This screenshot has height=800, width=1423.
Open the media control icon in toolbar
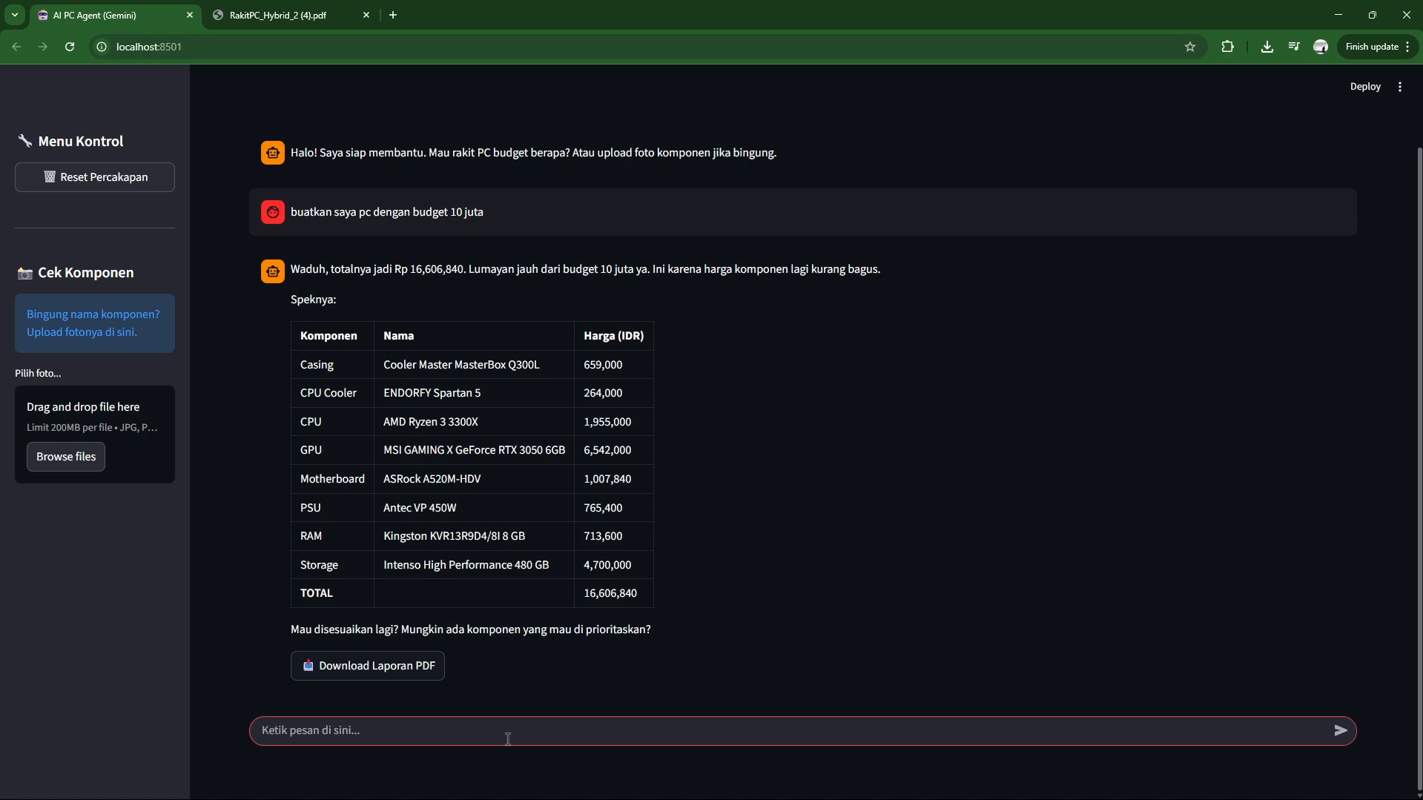[x=1294, y=47]
